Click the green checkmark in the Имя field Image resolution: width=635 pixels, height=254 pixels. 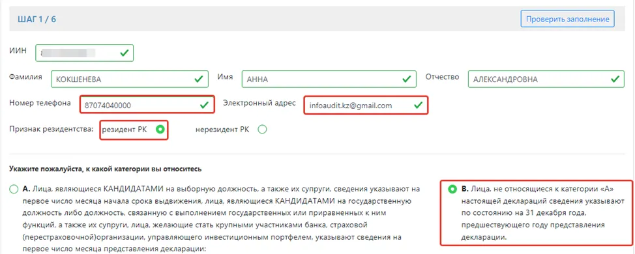coord(406,79)
